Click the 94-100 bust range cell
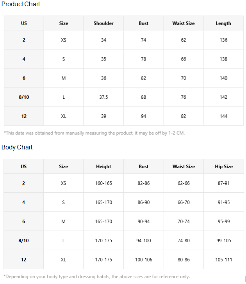Viewport: 246px width, 284px height. 144,241
